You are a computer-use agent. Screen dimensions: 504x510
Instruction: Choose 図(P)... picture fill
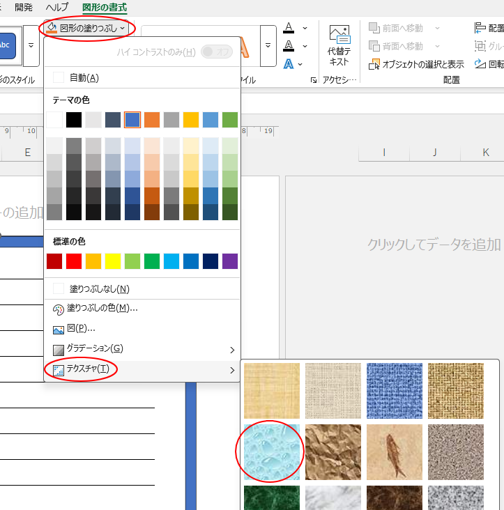click(x=142, y=329)
